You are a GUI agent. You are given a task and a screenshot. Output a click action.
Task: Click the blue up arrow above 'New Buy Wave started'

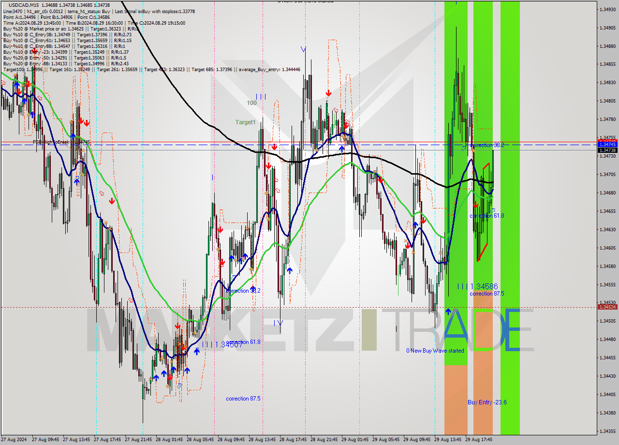tap(448, 312)
